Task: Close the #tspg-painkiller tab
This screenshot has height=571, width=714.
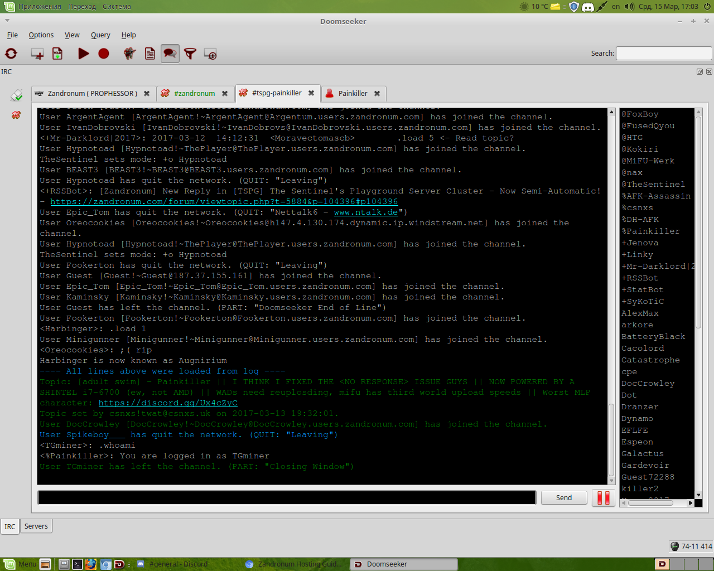Action: (311, 93)
